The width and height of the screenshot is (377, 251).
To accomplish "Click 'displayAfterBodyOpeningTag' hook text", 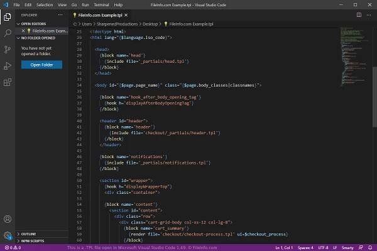I will tap(158, 103).
